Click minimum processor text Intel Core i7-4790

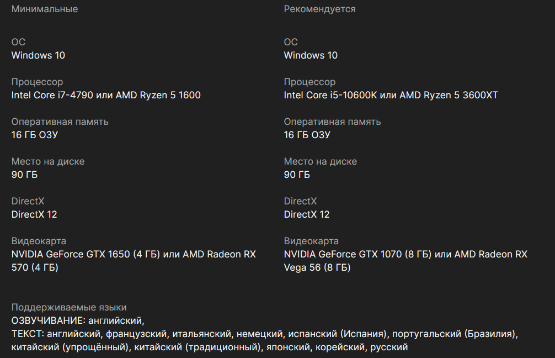tap(52, 95)
